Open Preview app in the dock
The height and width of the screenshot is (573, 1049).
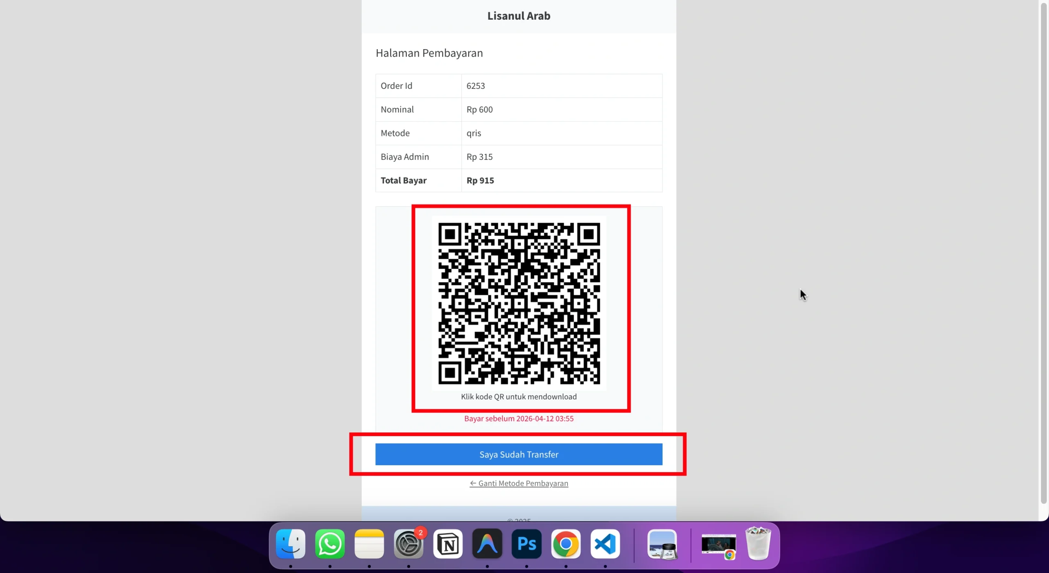(x=662, y=544)
